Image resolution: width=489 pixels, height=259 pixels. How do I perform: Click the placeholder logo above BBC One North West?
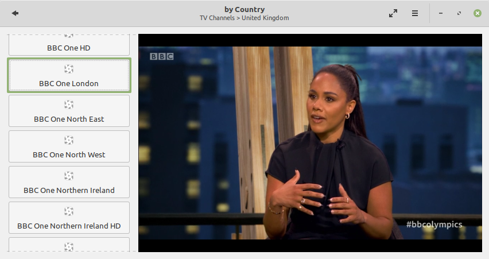[x=69, y=140]
